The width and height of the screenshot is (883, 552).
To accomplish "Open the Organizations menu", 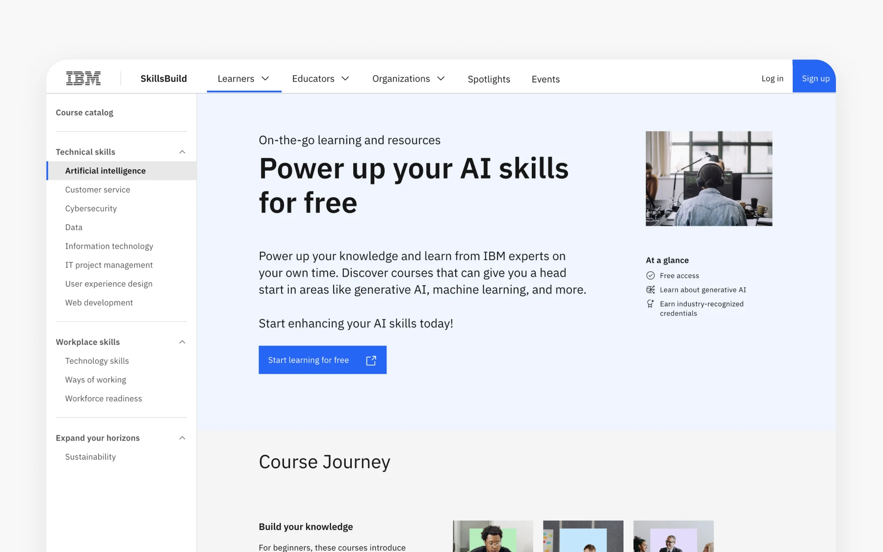I will coord(409,79).
